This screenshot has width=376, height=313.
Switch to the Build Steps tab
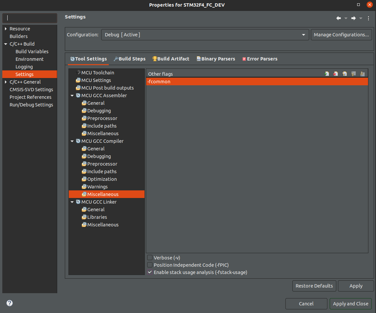(x=130, y=59)
